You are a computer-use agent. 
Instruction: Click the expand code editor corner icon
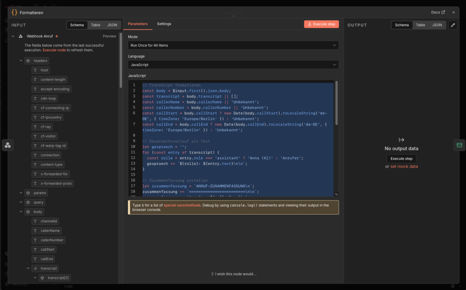click(x=336, y=194)
